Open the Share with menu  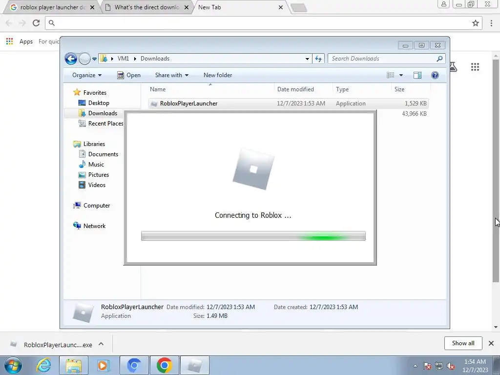coord(171,75)
